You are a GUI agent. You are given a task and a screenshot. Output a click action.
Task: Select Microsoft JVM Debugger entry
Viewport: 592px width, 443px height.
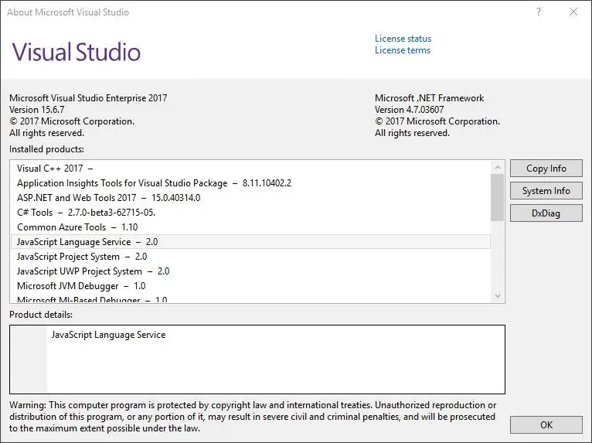[250, 286]
